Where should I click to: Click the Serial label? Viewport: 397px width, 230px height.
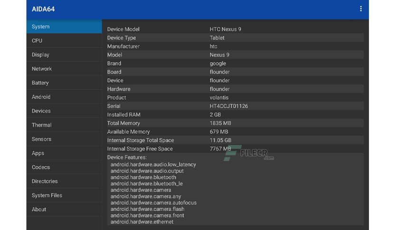pyautogui.click(x=113, y=106)
